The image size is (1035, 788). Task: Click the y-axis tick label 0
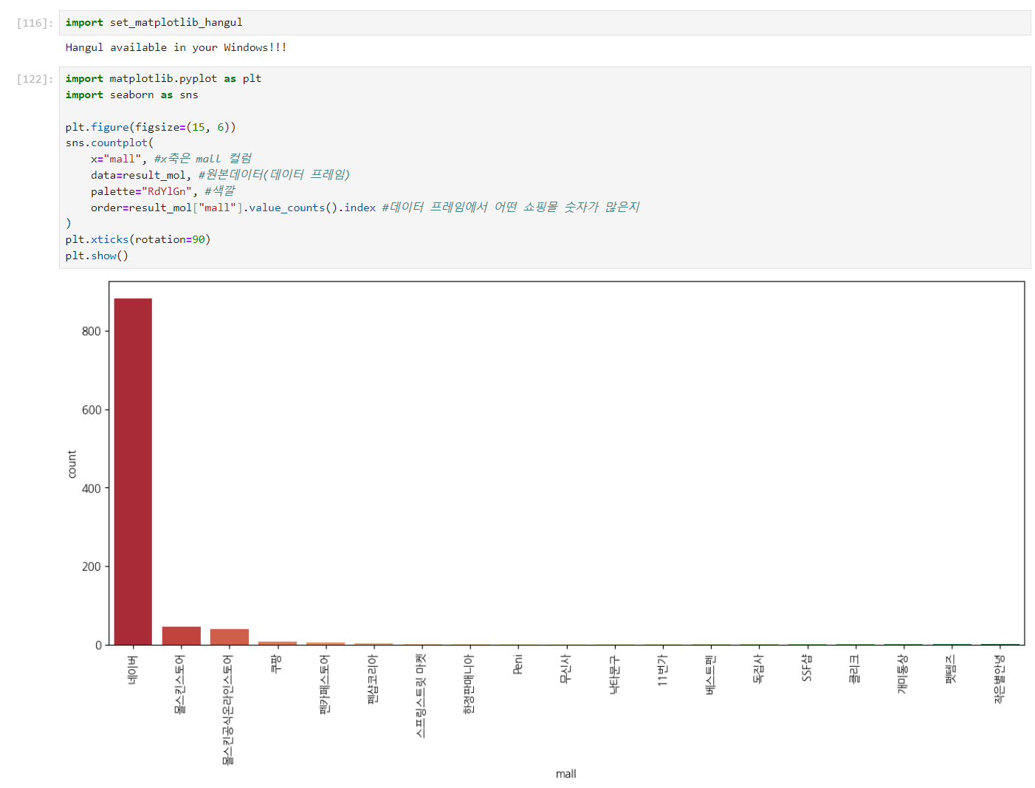click(x=98, y=645)
